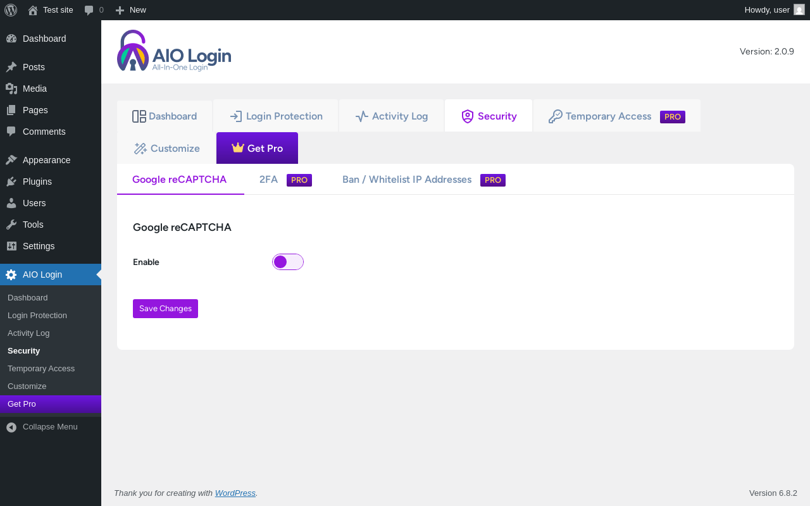The image size is (810, 506).
Task: Open Activity Log in sidebar submenu
Action: (51, 333)
